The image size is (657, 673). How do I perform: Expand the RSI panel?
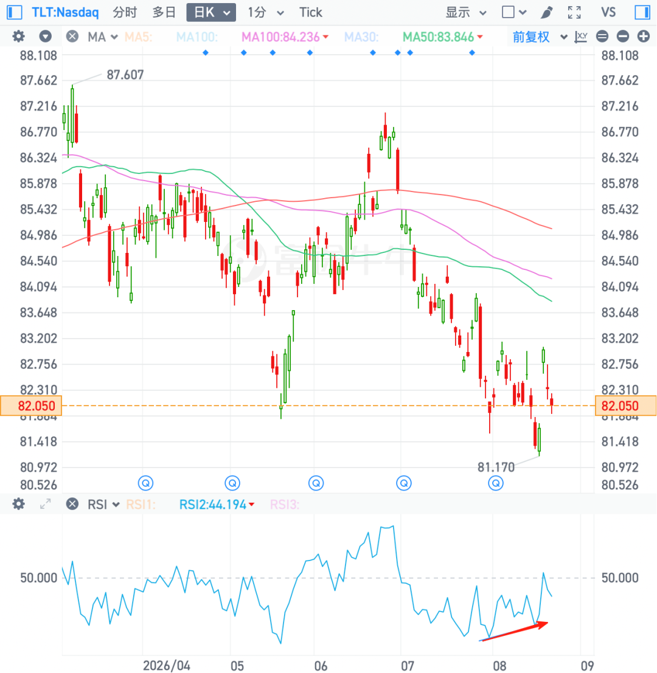[45, 503]
